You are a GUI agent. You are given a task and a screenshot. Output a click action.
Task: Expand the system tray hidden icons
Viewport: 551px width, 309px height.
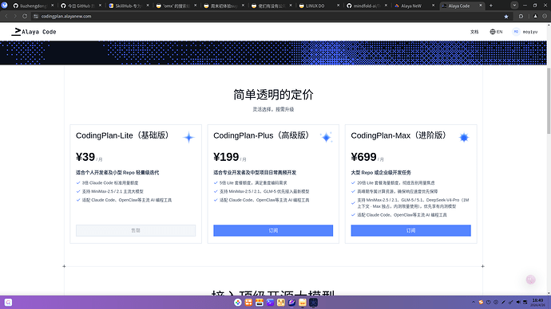[x=474, y=303]
